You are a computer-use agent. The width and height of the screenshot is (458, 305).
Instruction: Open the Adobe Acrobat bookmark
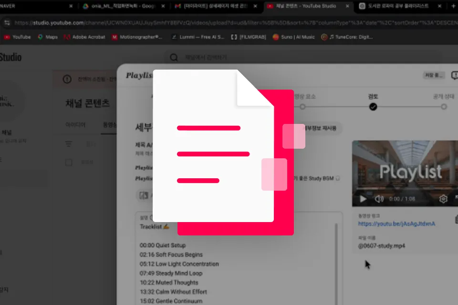point(84,37)
